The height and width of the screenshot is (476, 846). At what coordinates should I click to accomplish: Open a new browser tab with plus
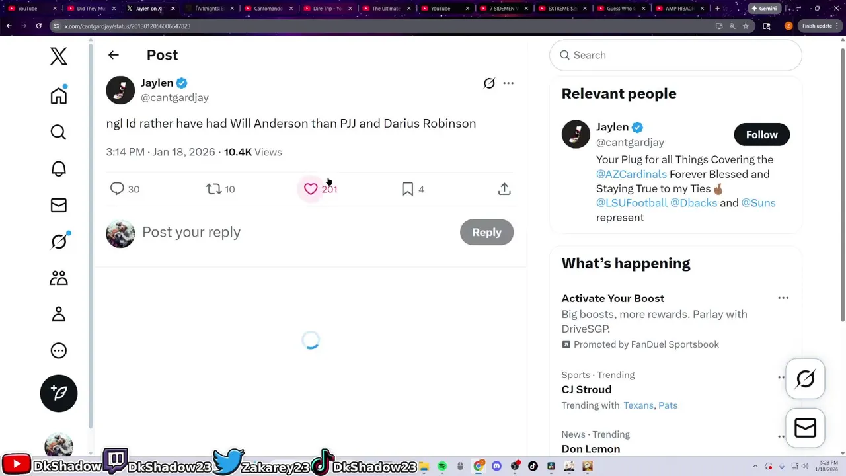coord(717,9)
